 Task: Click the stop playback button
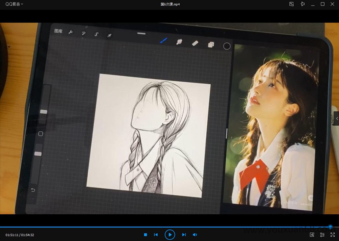[145, 234]
